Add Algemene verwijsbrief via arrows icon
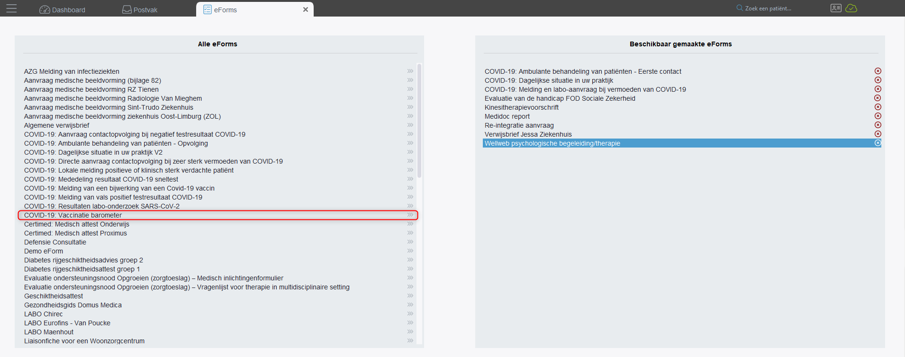The image size is (905, 357). tap(410, 125)
